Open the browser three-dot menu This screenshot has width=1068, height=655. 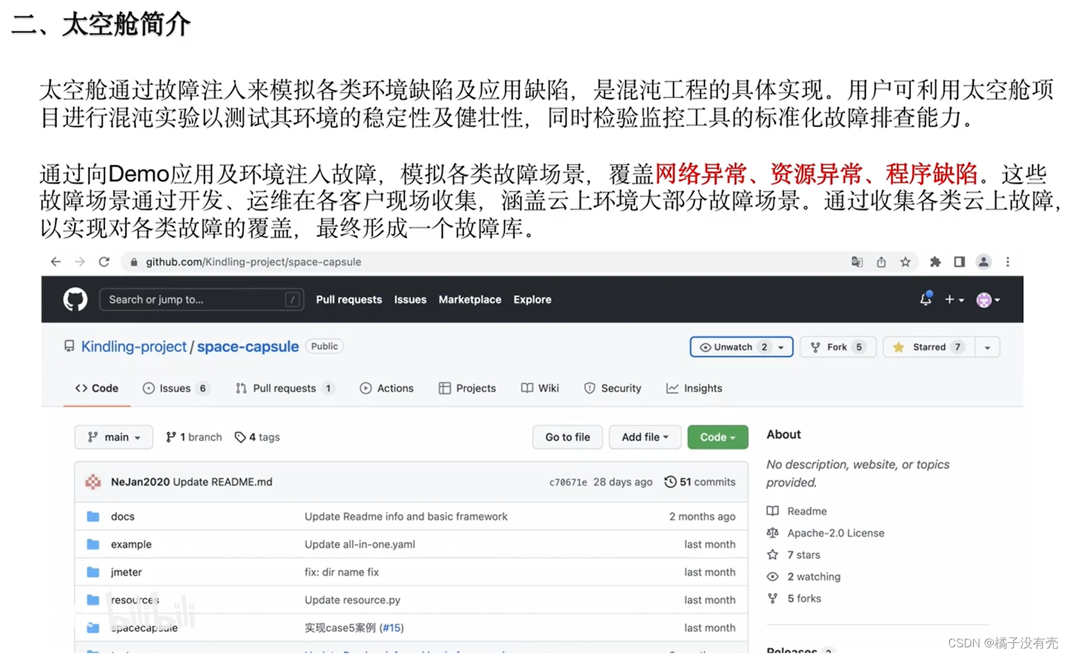1008,262
